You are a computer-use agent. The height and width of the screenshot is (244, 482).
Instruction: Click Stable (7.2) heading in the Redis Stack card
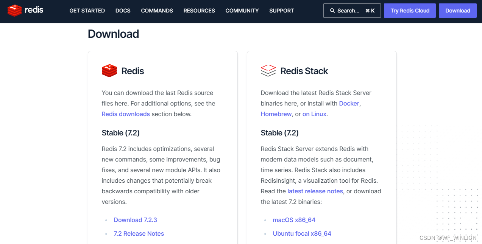(280, 133)
